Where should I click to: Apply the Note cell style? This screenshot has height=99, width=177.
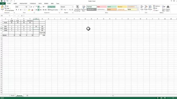(x=132, y=9)
